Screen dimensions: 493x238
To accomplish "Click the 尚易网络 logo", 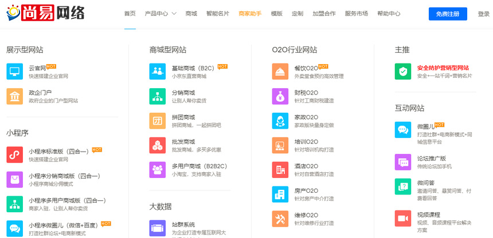I will [x=46, y=13].
